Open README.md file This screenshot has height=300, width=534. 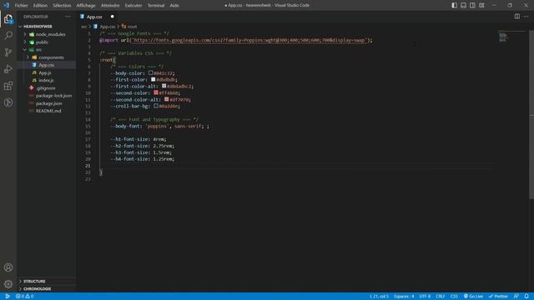[47, 111]
